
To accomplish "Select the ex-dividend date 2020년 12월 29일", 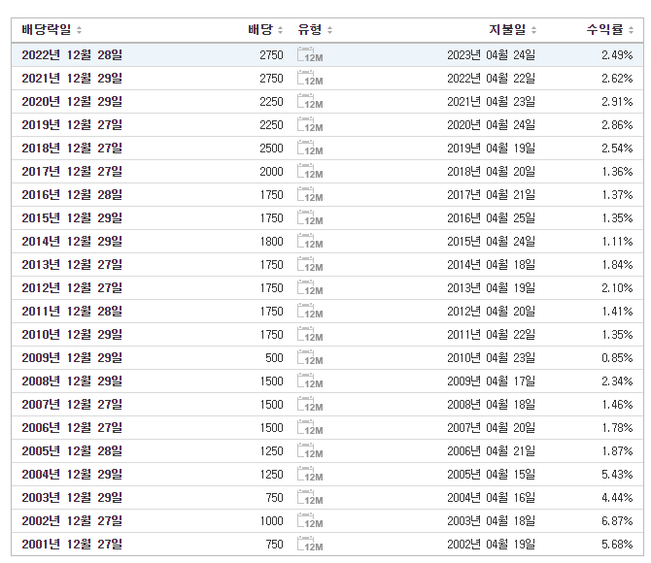I will tap(72, 102).
